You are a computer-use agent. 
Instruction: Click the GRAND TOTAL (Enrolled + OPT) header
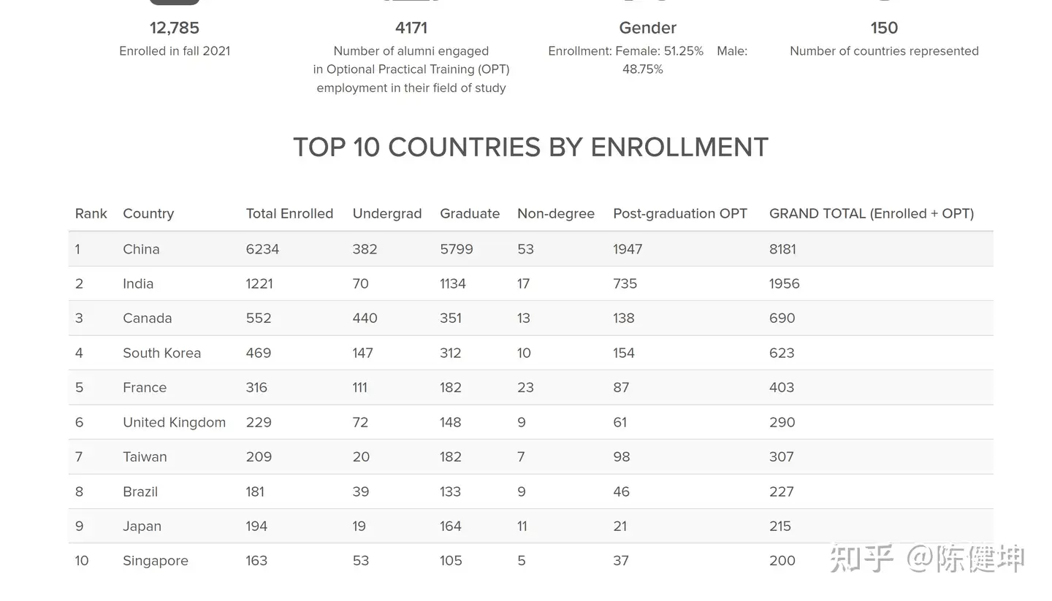pyautogui.click(x=872, y=214)
